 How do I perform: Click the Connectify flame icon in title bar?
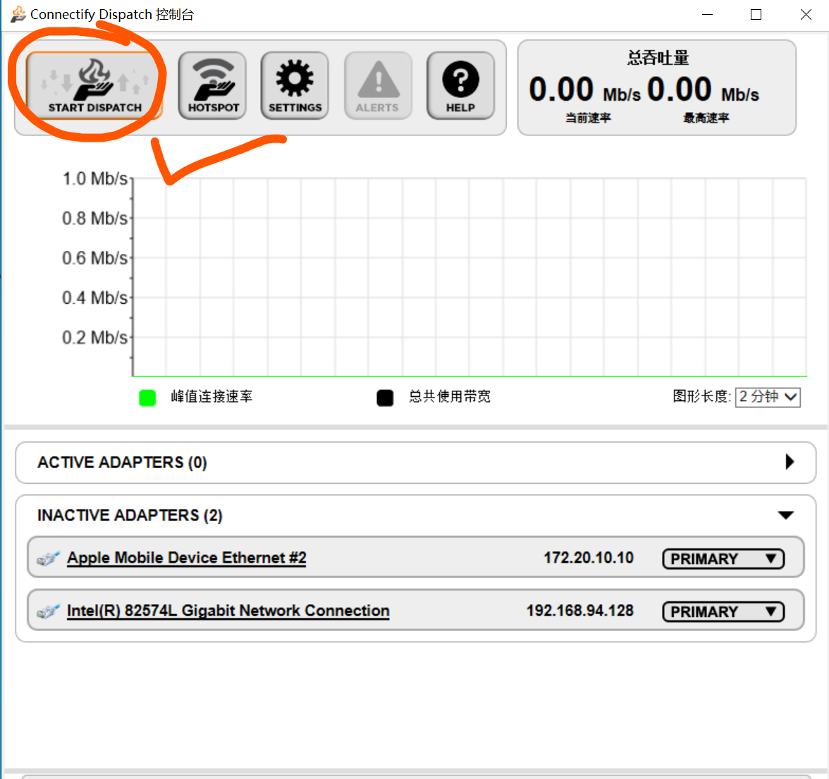pos(18,14)
